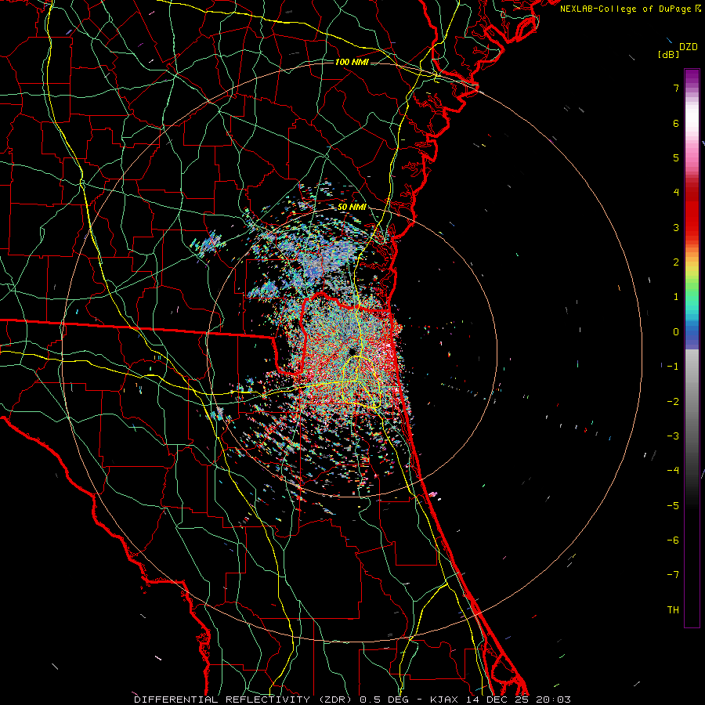Viewport: 705px width, 705px height.
Task: Click the color scale value 1
Action: 676,297
